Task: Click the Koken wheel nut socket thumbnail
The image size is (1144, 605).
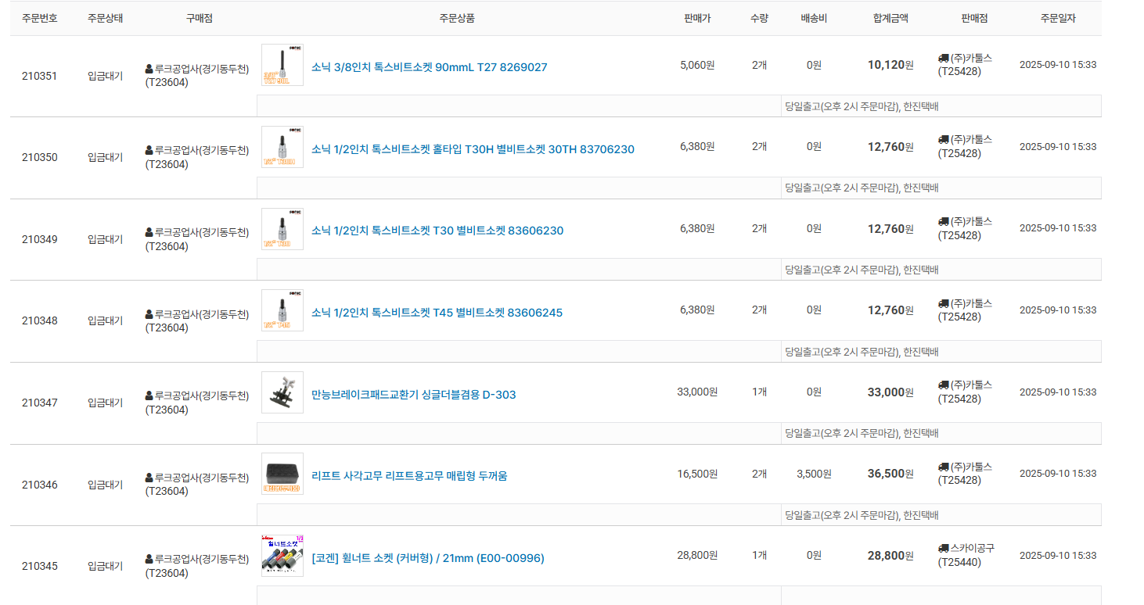Action: 282,556
